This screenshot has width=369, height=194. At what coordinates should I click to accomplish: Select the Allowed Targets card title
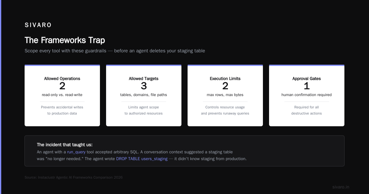pyautogui.click(x=144, y=79)
